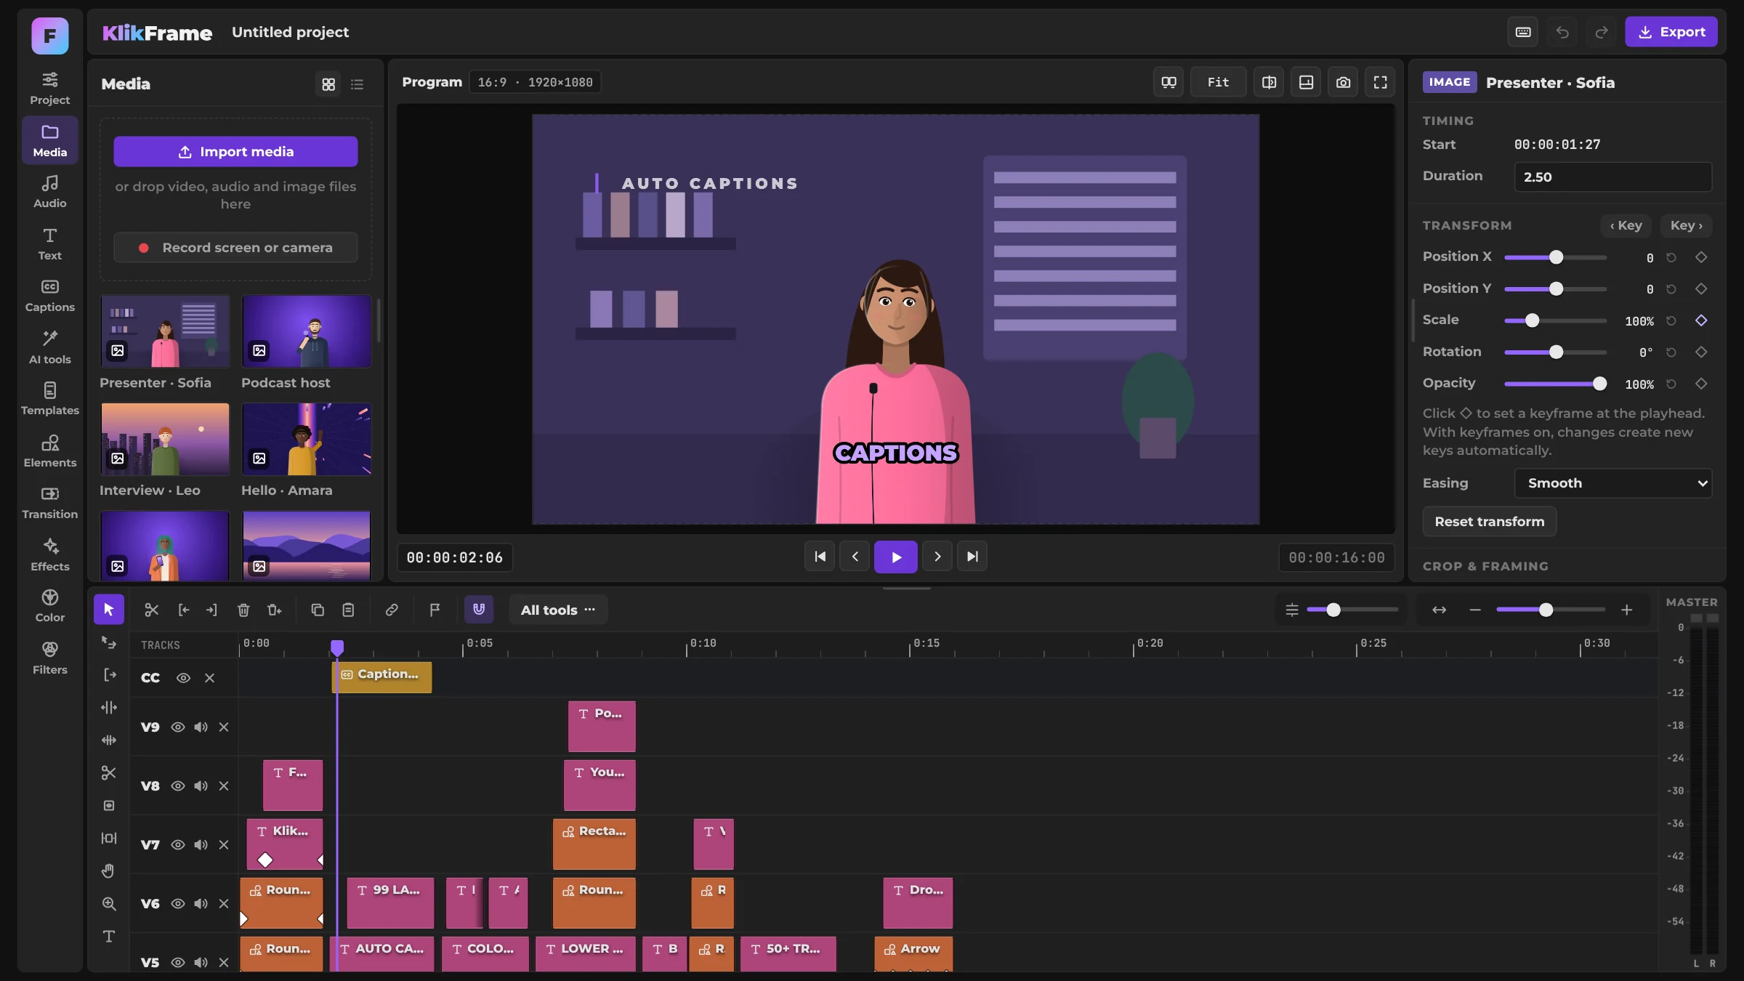Open the 16:9 resolution selector
This screenshot has width=1744, height=981.
535,82
